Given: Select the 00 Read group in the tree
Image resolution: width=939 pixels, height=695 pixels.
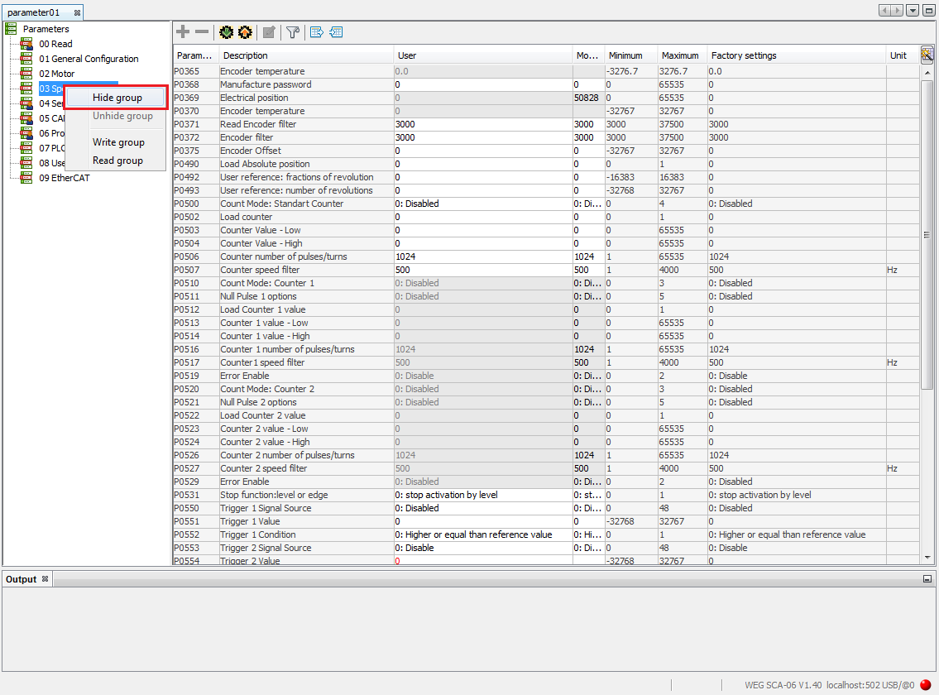Looking at the screenshot, I should tap(56, 44).
